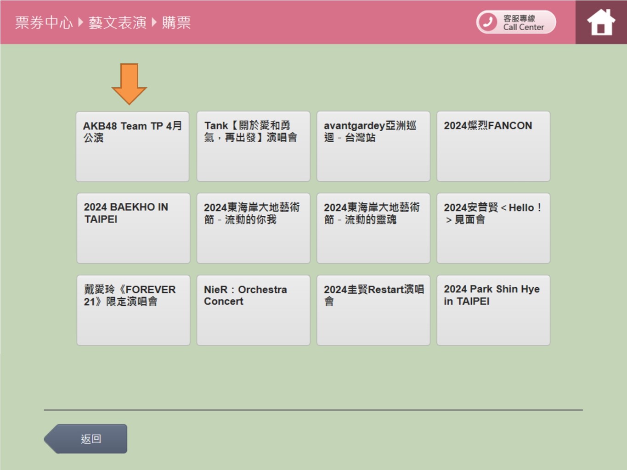Choose AKB48 Team TP 4月公演
Viewport: 627px width, 470px height.
(132, 146)
